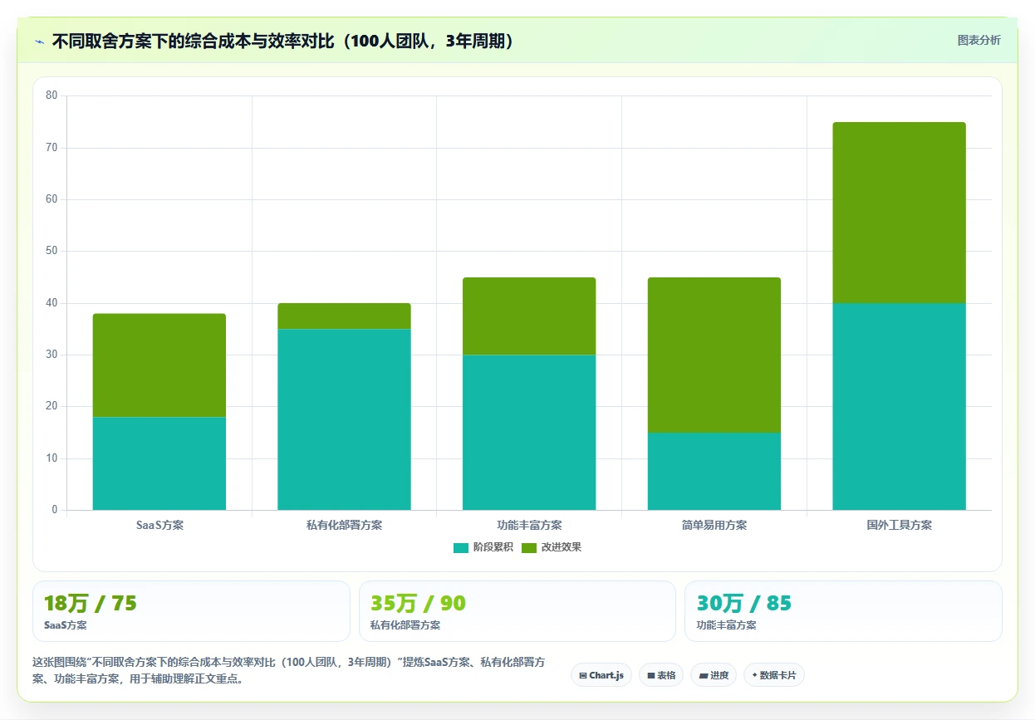Select the SaaS方案 teal bar segment
The width and height of the screenshot is (1035, 720).
tap(159, 463)
